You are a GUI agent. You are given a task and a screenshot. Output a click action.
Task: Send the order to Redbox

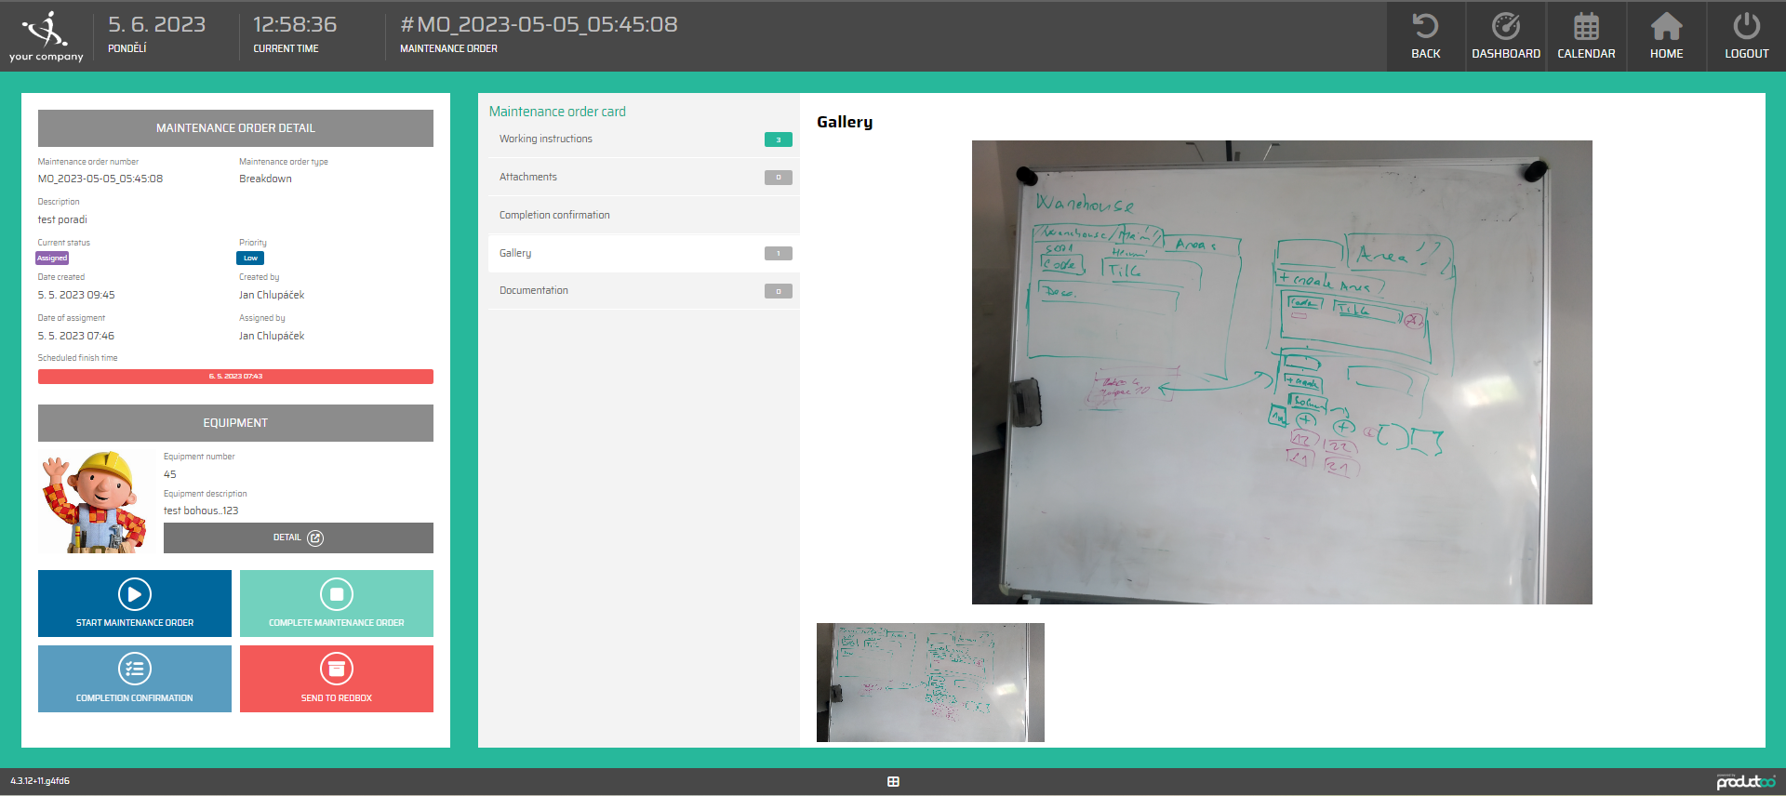(x=337, y=679)
